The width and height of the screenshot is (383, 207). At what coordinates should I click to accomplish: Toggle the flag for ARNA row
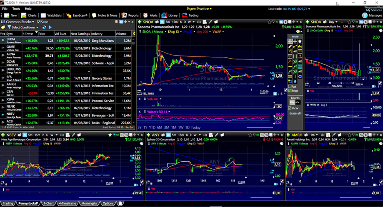point(3,55)
